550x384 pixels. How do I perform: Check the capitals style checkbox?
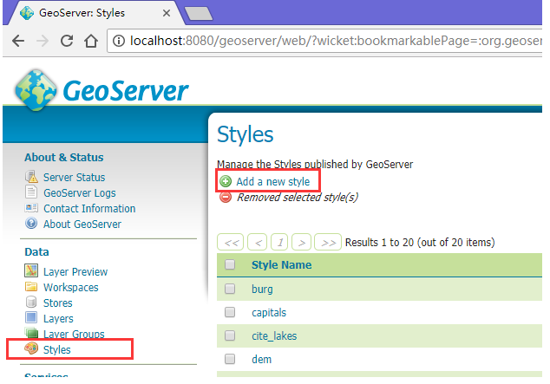230,312
